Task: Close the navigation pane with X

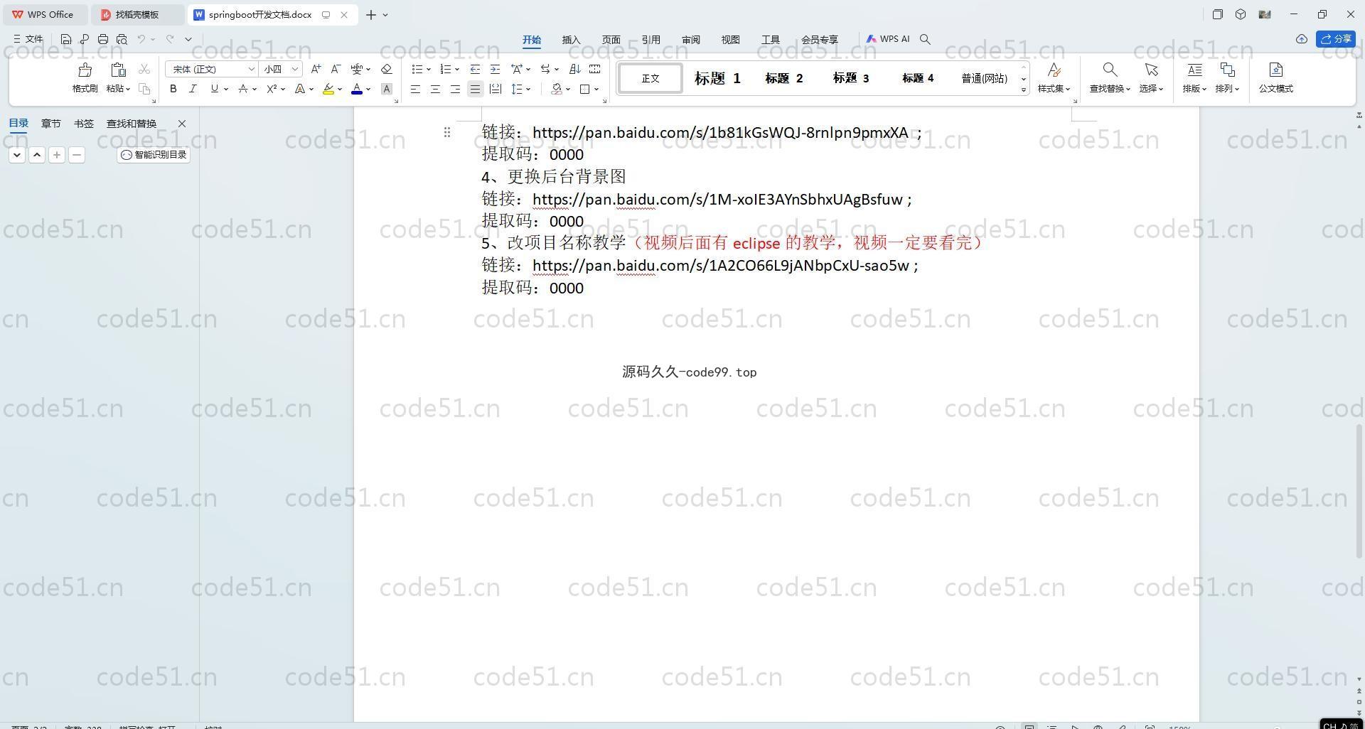Action: pos(182,124)
